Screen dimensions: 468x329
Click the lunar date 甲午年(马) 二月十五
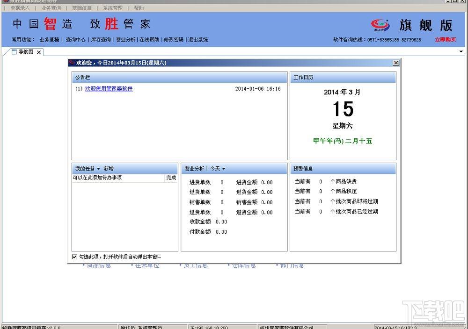[343, 141]
